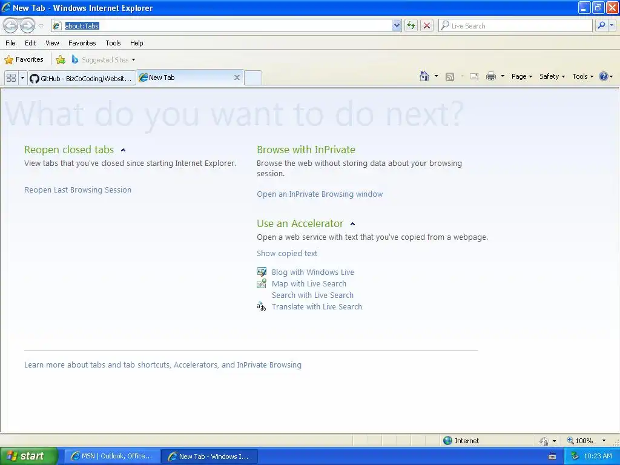Click the Read Mail envelope icon
Screen dimensions: 620x465
(474, 76)
